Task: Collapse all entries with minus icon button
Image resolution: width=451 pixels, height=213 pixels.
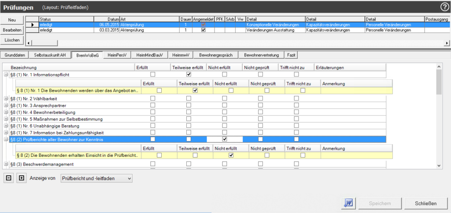Action: pyautogui.click(x=8, y=178)
